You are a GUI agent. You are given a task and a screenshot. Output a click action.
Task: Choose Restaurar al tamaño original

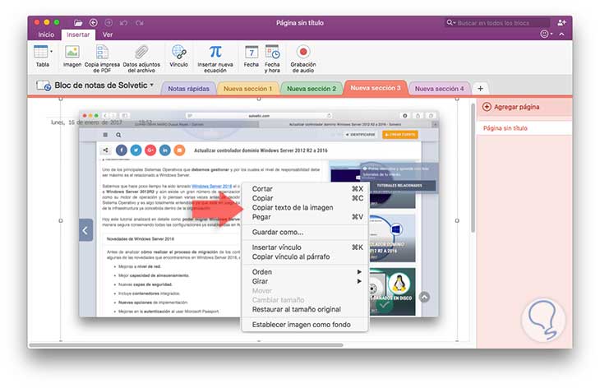tap(306, 309)
